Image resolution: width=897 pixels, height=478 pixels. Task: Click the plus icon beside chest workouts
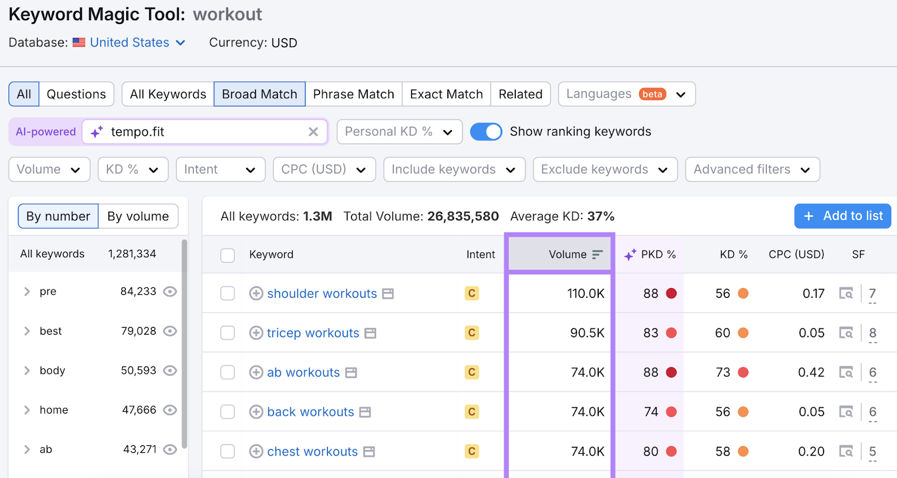pyautogui.click(x=256, y=452)
